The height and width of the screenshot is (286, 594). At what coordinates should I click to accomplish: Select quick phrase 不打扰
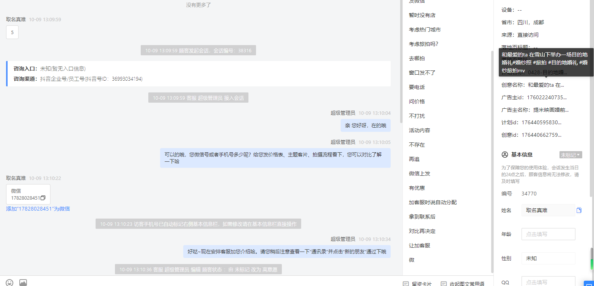416,116
